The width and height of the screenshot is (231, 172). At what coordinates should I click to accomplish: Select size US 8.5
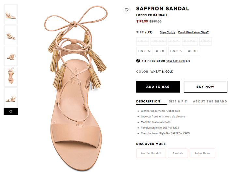pos(144,51)
